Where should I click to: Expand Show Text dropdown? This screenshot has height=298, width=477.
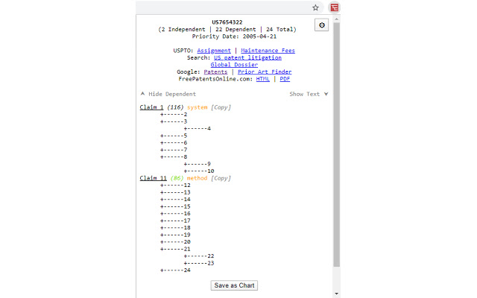pos(309,94)
